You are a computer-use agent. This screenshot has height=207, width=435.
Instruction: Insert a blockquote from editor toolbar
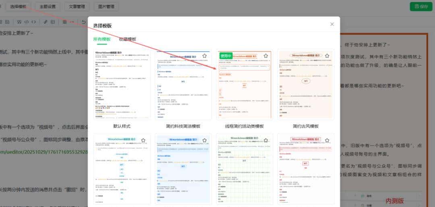19,22
